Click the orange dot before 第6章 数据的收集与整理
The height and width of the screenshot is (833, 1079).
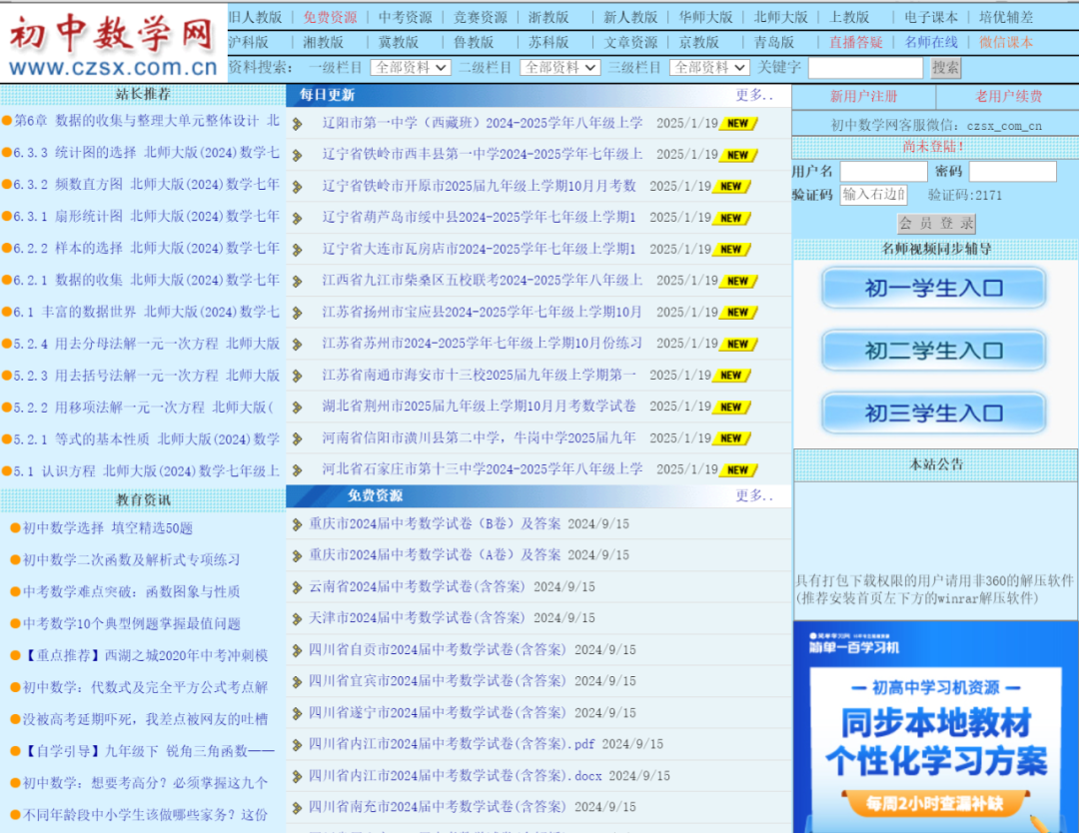click(x=7, y=121)
